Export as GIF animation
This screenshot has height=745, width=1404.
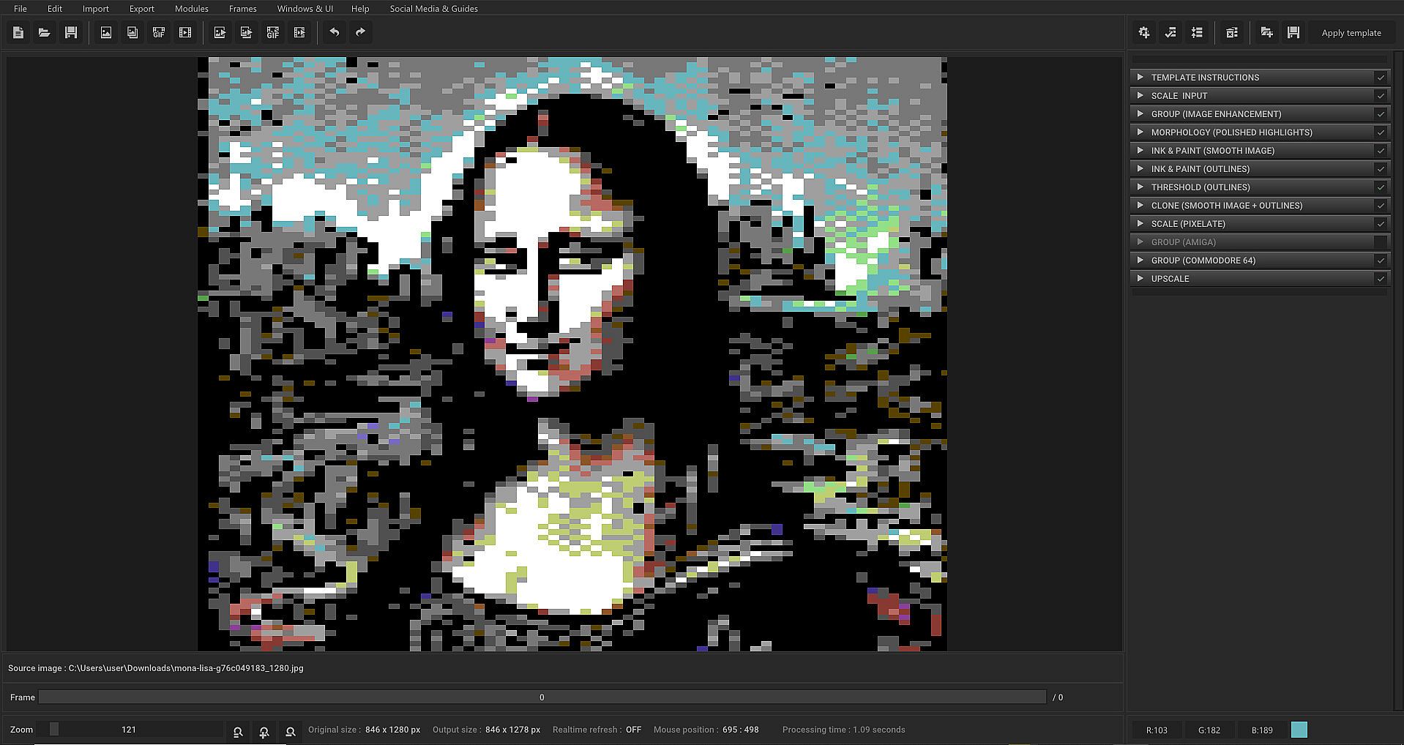point(272,33)
